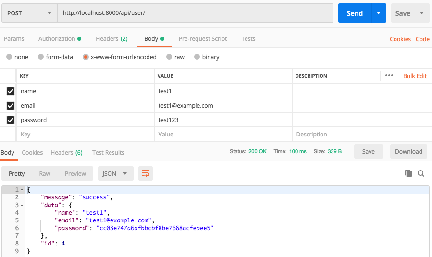Open the POST method dropdown
The width and height of the screenshot is (432, 257).
(x=29, y=13)
